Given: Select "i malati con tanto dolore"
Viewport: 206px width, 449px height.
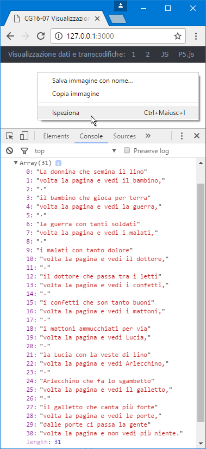Looking at the screenshot, I should [85, 250].
